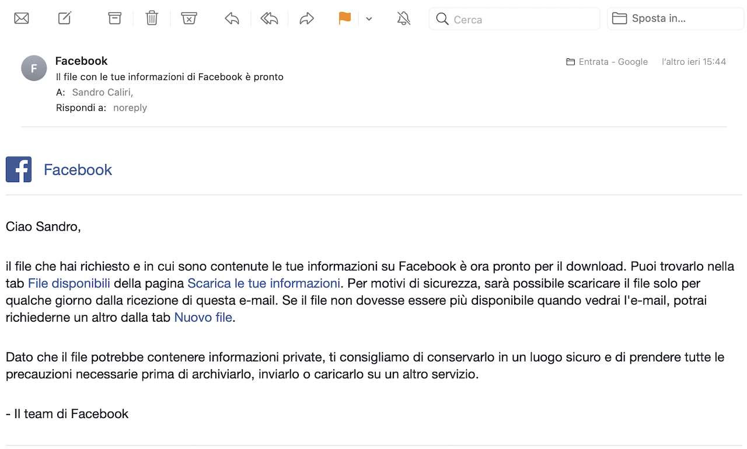Open Scarica le tue informazioni link
The height and width of the screenshot is (449, 747).
tap(264, 284)
